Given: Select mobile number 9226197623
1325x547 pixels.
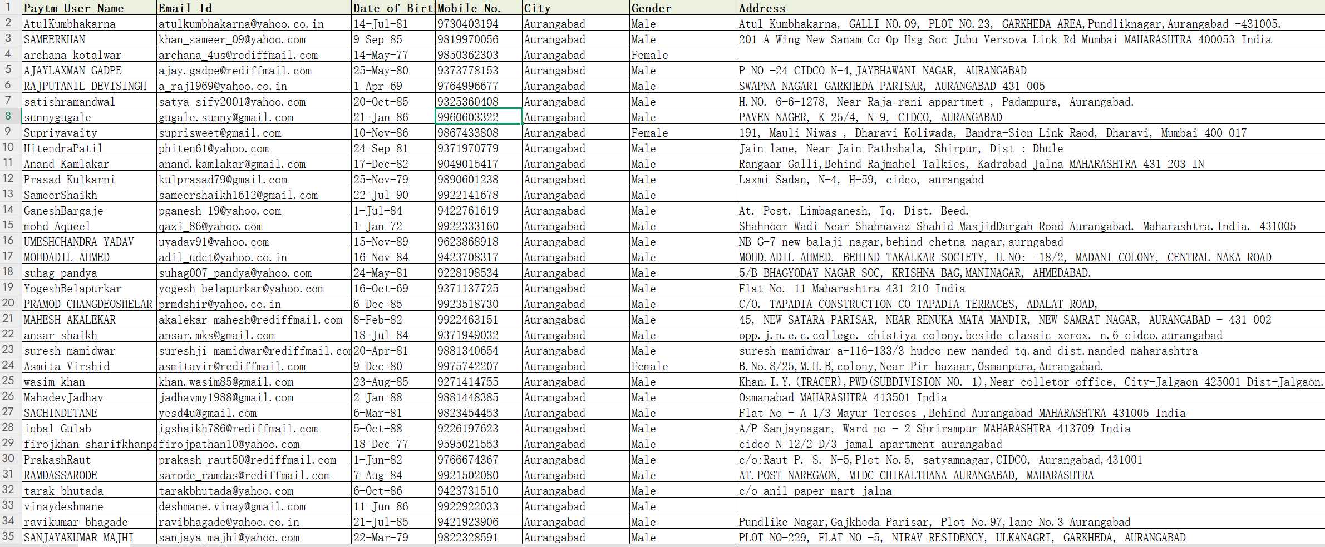Looking at the screenshot, I should [478, 428].
